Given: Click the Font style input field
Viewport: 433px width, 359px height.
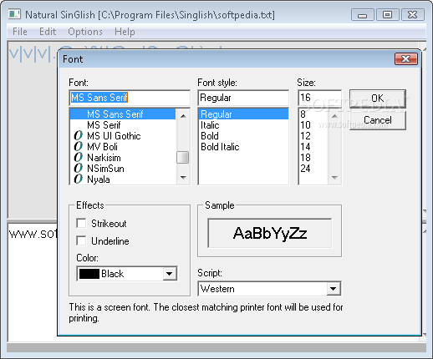Looking at the screenshot, I should point(243,98).
